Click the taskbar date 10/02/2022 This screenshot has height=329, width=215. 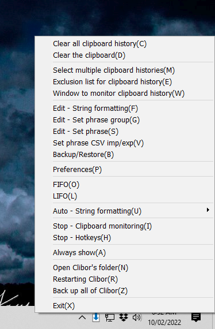[x=164, y=322]
